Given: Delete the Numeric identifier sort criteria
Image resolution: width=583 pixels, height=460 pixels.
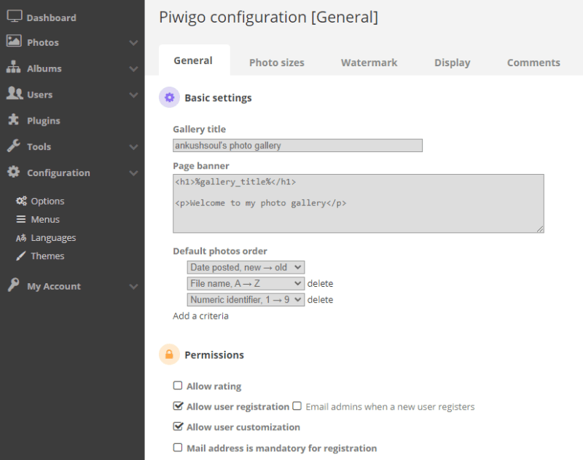Looking at the screenshot, I should click(320, 300).
